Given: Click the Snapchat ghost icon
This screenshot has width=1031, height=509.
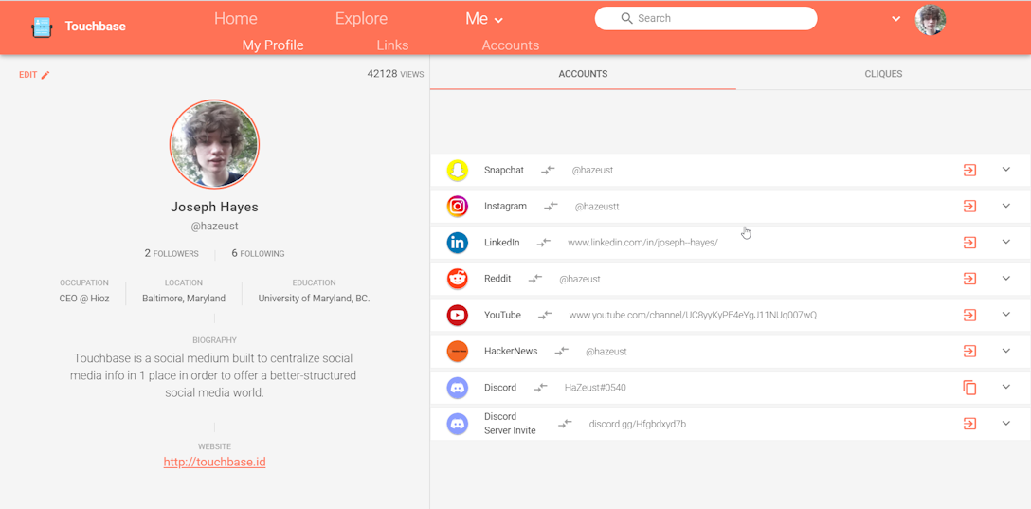Looking at the screenshot, I should coord(458,171).
